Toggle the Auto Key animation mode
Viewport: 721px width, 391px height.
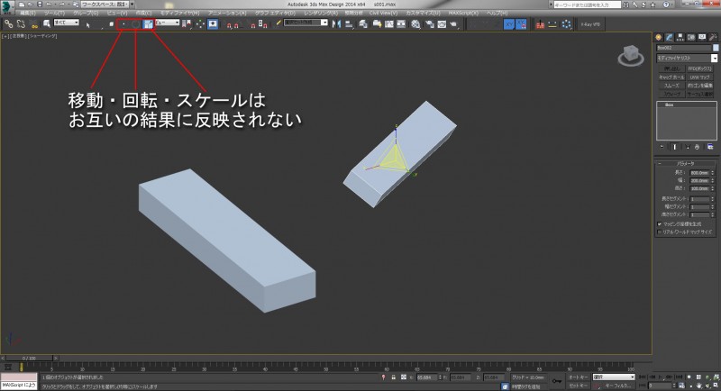click(579, 377)
